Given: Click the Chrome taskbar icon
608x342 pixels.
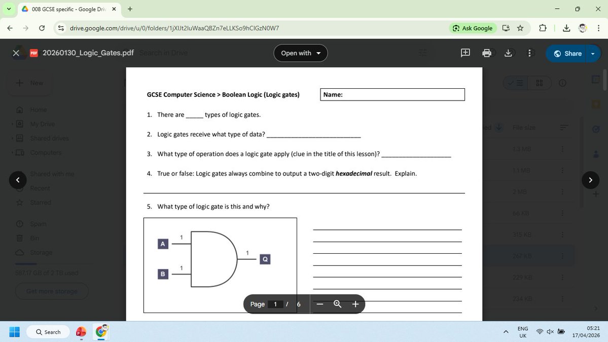Looking at the screenshot, I should (101, 332).
